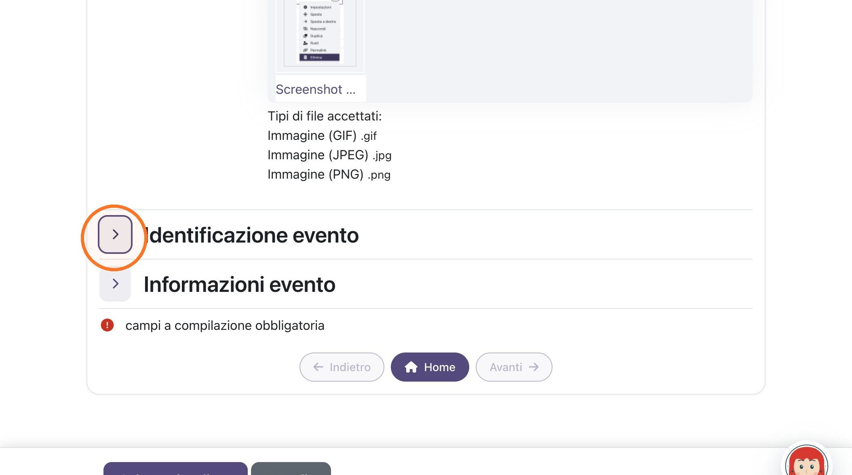Click the Screenshot ... file name link

tap(316, 89)
